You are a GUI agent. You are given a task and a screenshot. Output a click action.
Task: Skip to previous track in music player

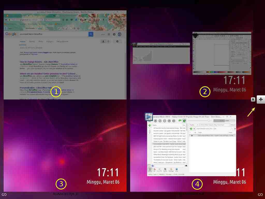pyautogui.click(x=169, y=121)
